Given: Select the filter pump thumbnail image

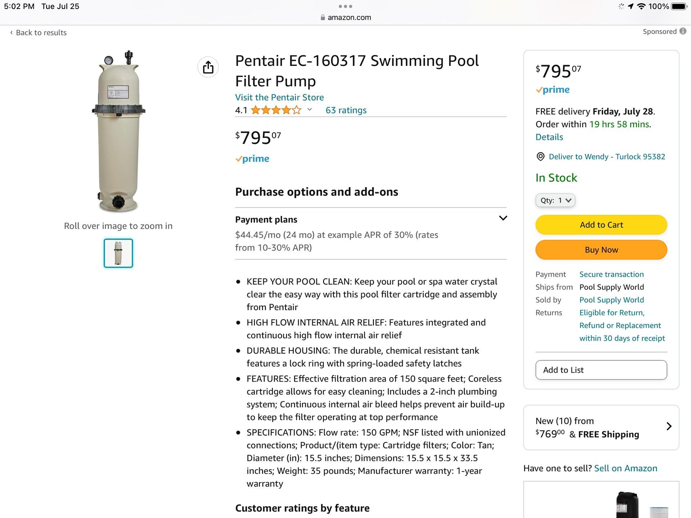Looking at the screenshot, I should (x=118, y=253).
